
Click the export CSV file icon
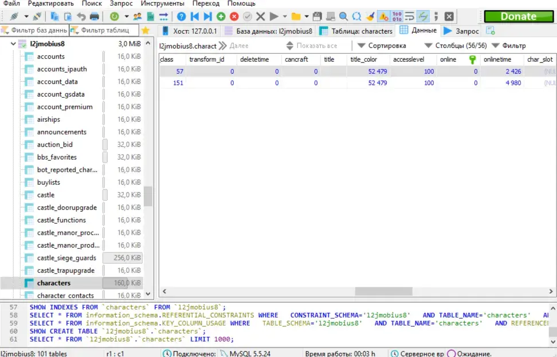pos(150,17)
